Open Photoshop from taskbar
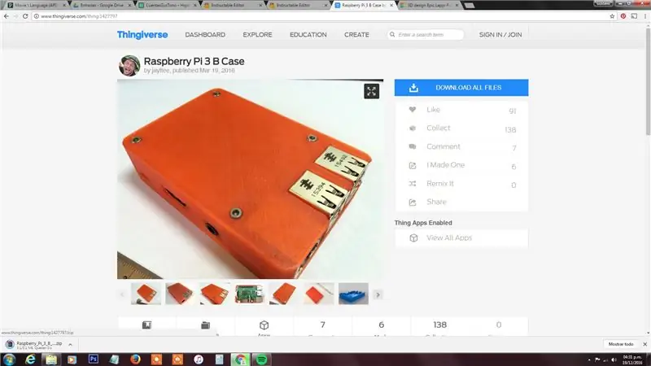The image size is (651, 366). tap(94, 359)
